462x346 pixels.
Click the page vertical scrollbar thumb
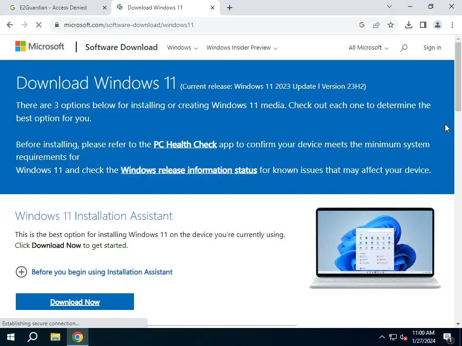coord(458,77)
